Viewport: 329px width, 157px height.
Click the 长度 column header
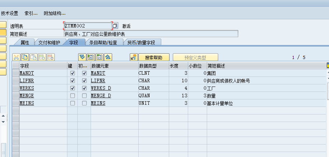point(178,66)
